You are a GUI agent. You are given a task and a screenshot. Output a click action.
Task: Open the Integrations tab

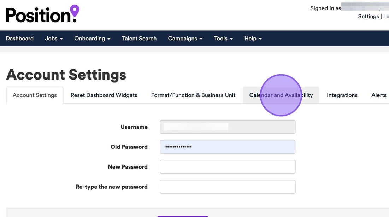coord(342,95)
